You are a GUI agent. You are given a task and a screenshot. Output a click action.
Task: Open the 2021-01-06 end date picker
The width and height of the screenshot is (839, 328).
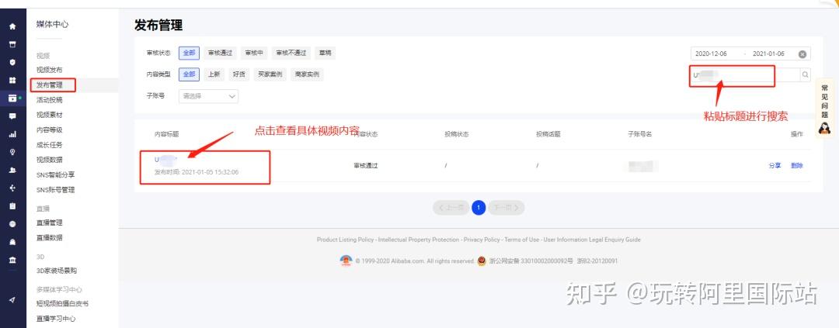tap(768, 54)
